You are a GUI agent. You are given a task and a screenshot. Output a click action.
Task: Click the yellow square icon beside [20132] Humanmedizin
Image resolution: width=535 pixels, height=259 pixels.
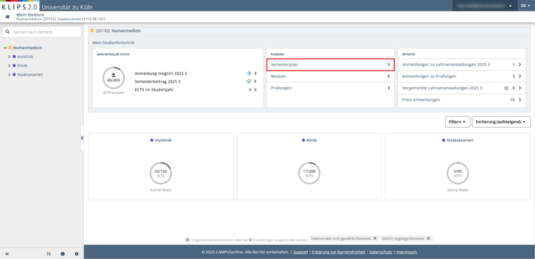click(x=92, y=31)
